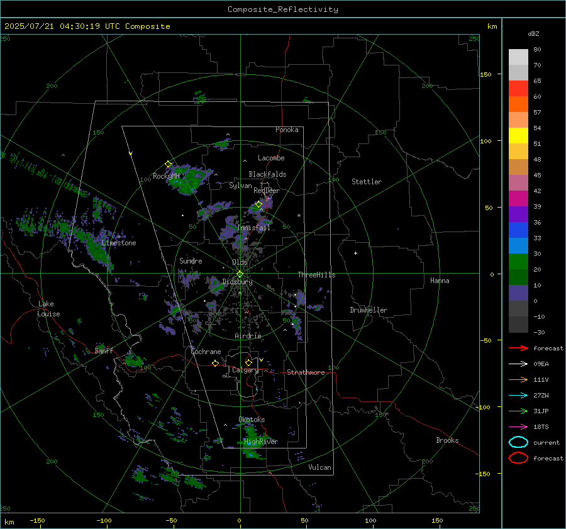Click the Strathmore label
Viewport: 566px width, 529px height.
click(x=306, y=372)
